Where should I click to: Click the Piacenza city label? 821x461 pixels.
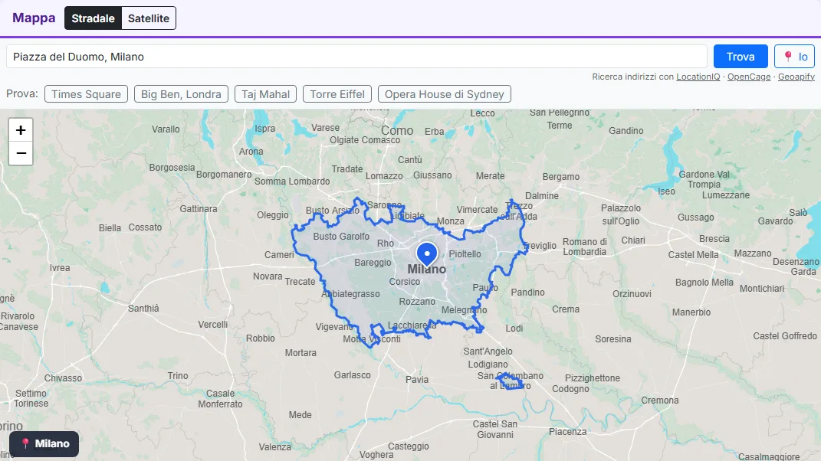[x=567, y=432]
